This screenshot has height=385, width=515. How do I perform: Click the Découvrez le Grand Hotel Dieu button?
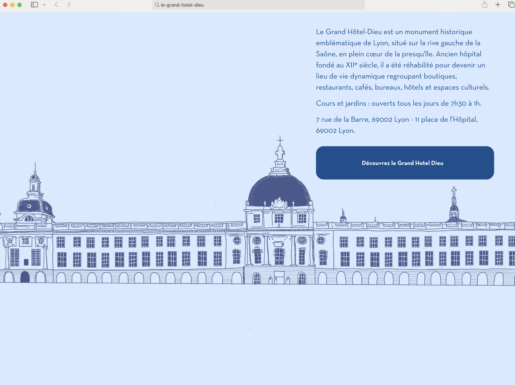[x=405, y=163]
